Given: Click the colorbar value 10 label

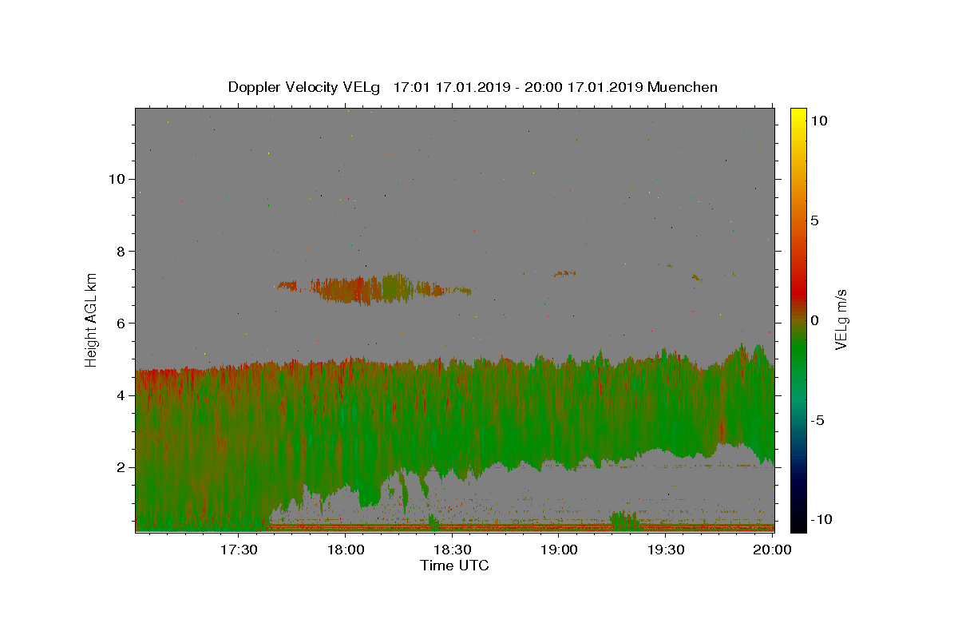Looking at the screenshot, I should point(818,121).
